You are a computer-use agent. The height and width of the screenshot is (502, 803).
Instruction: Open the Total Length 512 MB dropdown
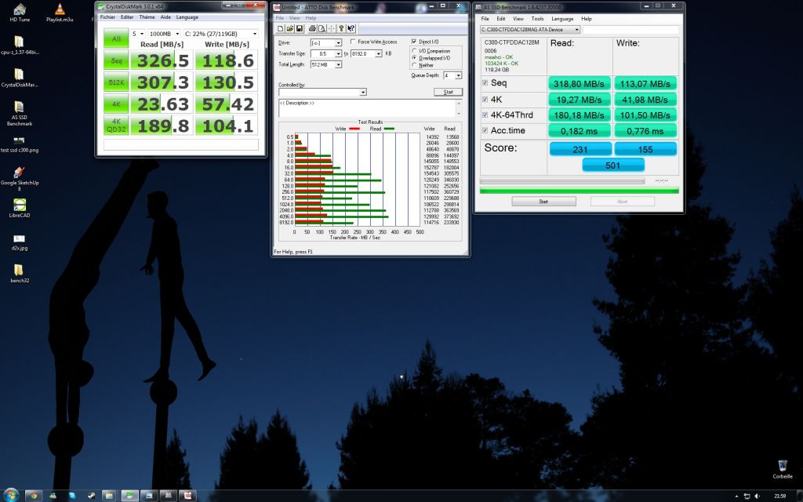(x=325, y=64)
